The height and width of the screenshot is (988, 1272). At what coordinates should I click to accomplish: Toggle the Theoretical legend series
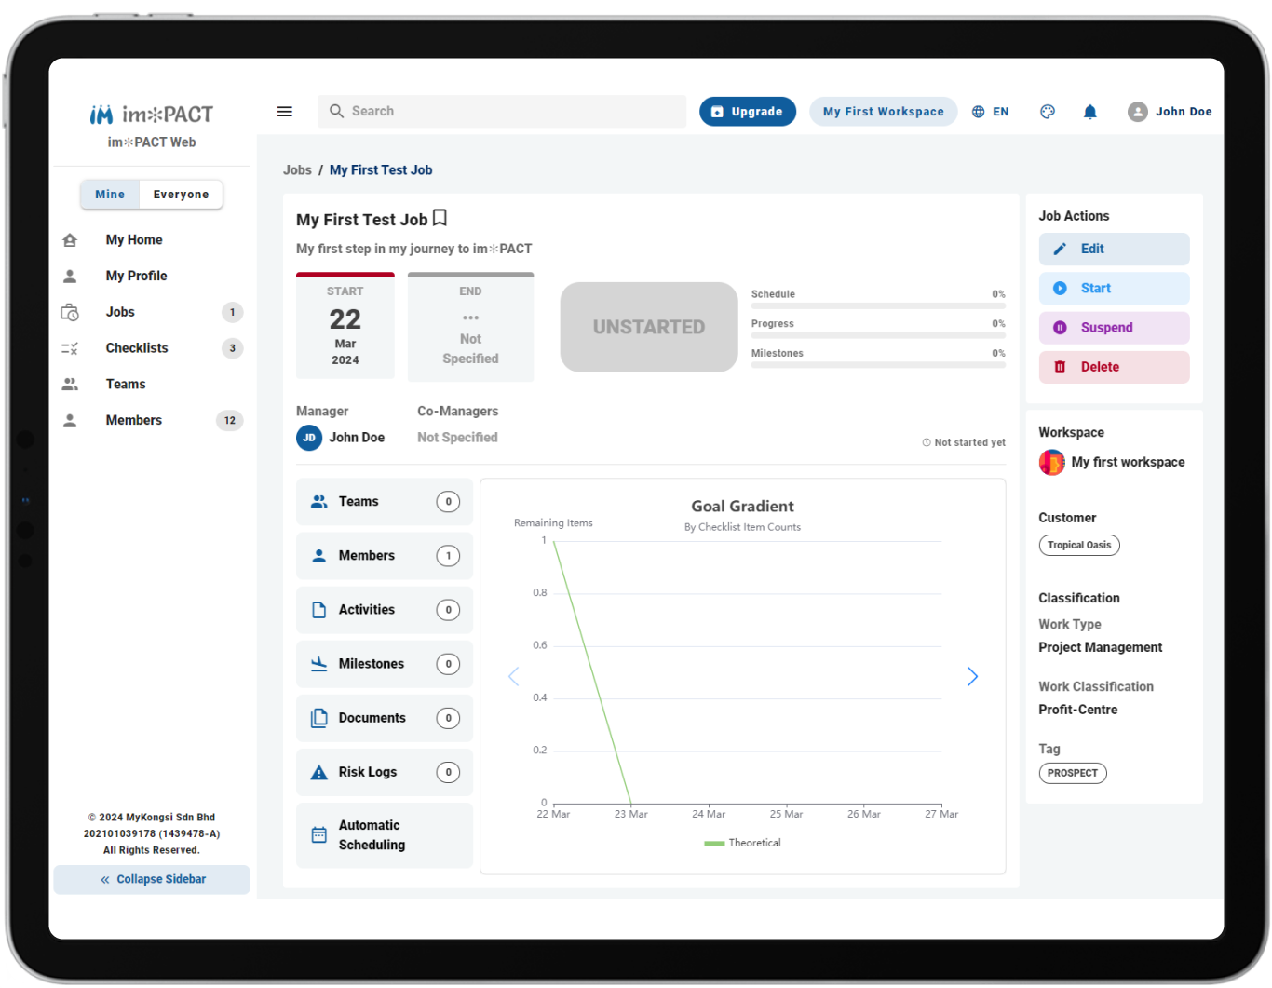(x=742, y=843)
